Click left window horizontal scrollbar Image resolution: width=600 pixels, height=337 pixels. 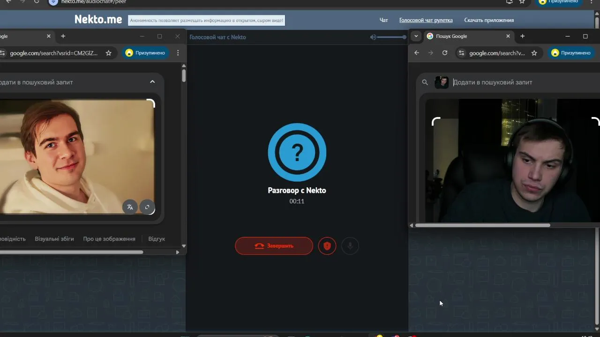click(x=70, y=252)
